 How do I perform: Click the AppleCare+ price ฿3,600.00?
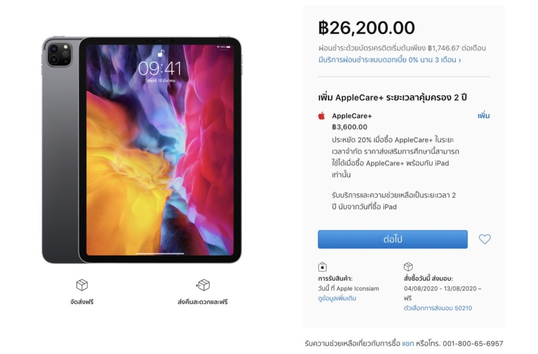(x=349, y=127)
